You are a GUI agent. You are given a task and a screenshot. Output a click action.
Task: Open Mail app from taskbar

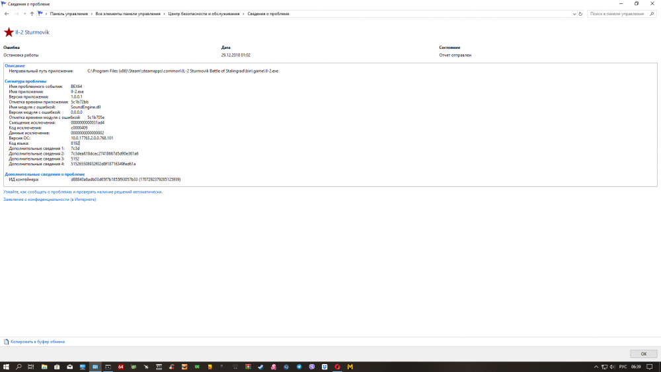[69, 367]
